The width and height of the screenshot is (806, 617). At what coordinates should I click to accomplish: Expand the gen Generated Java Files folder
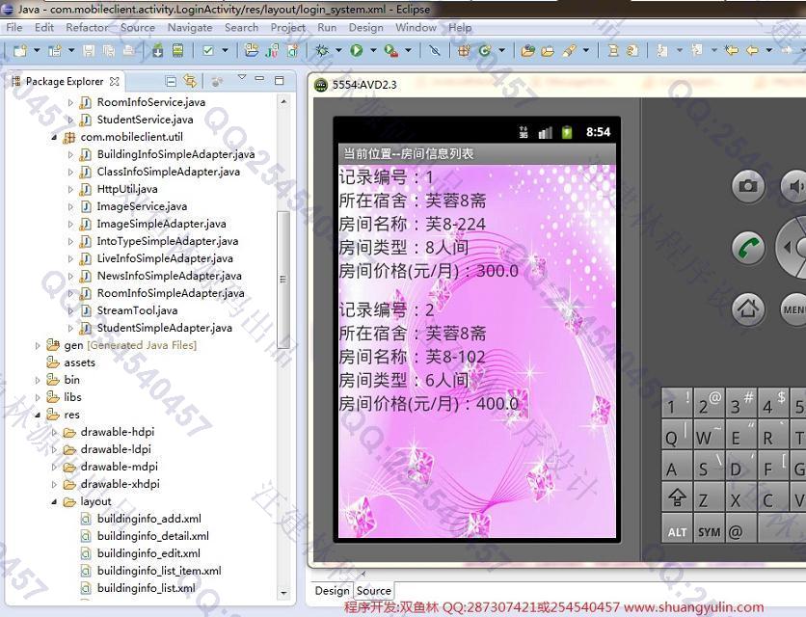click(37, 345)
